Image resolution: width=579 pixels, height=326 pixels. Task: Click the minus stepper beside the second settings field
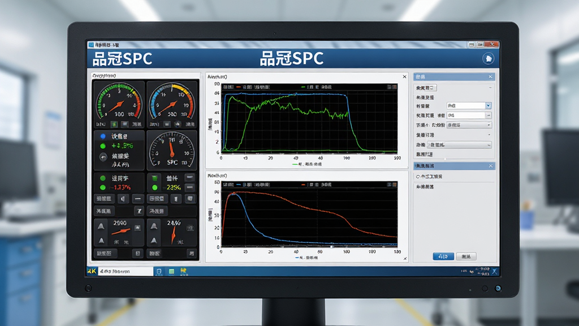(x=488, y=115)
